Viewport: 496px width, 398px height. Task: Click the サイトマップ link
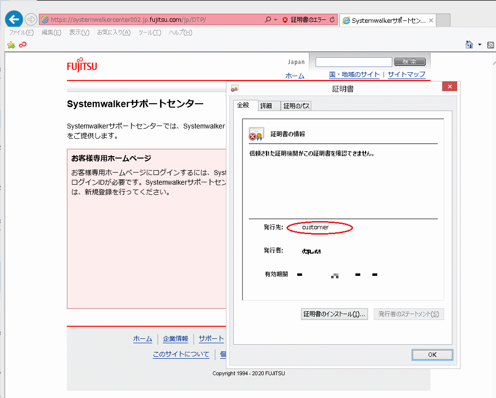[x=406, y=75]
